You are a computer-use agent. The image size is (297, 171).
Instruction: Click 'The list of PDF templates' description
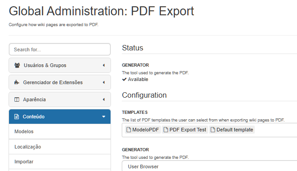pyautogui.click(x=203, y=120)
